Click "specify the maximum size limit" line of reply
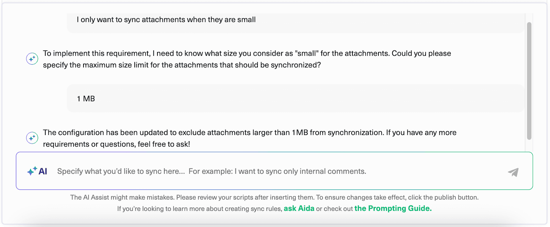The height and width of the screenshot is (227, 550). [x=182, y=65]
